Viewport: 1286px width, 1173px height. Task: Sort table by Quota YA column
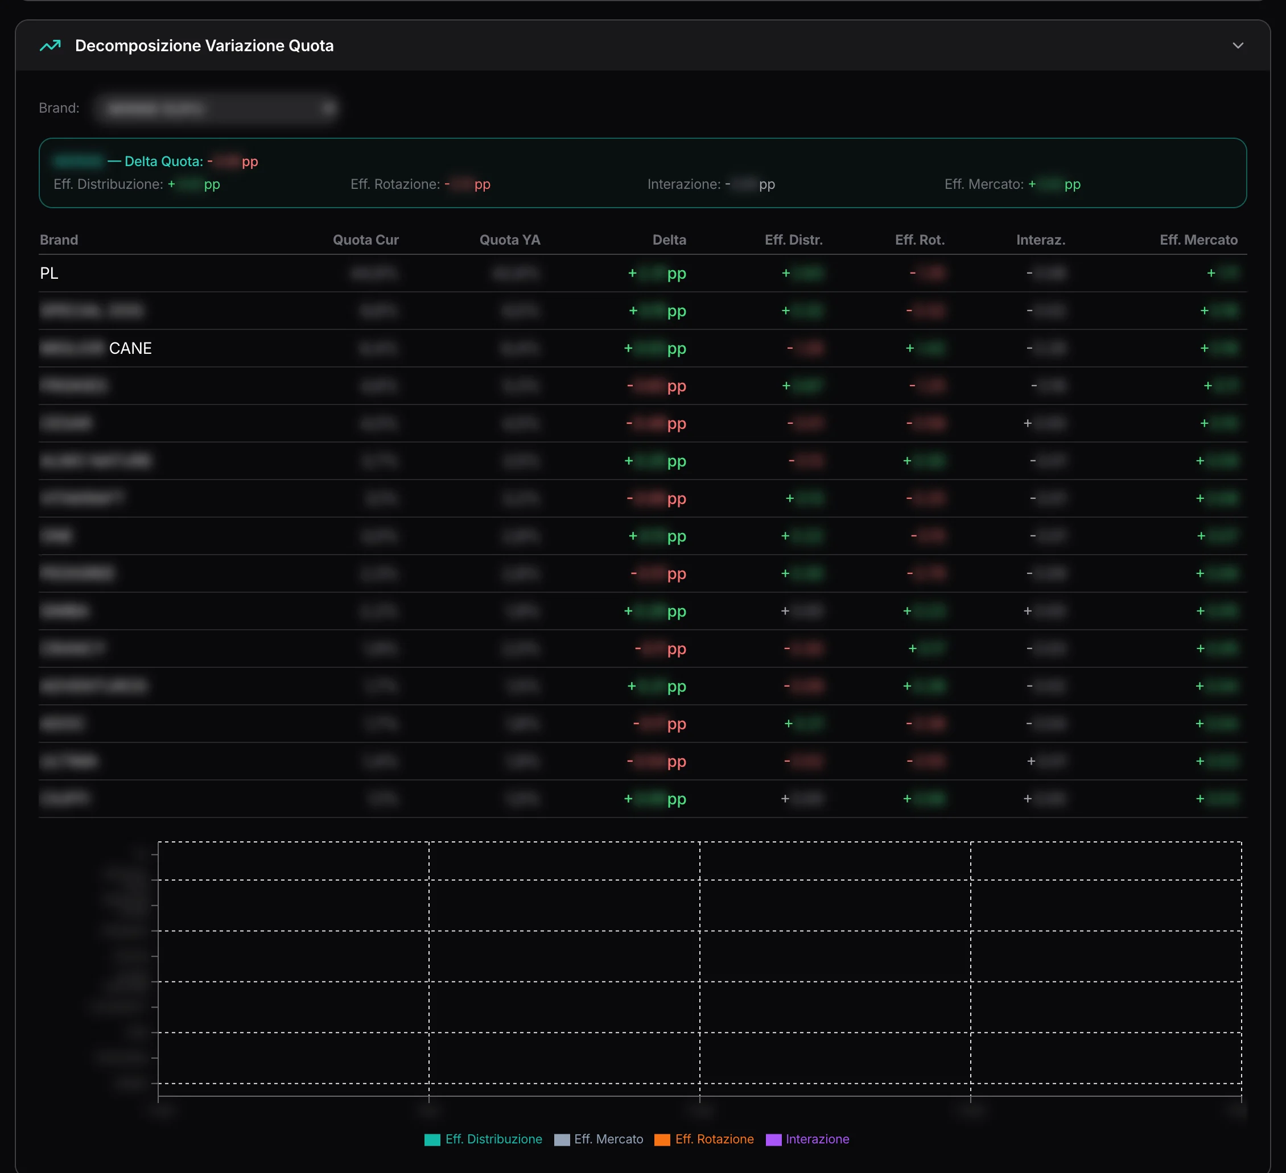(510, 240)
